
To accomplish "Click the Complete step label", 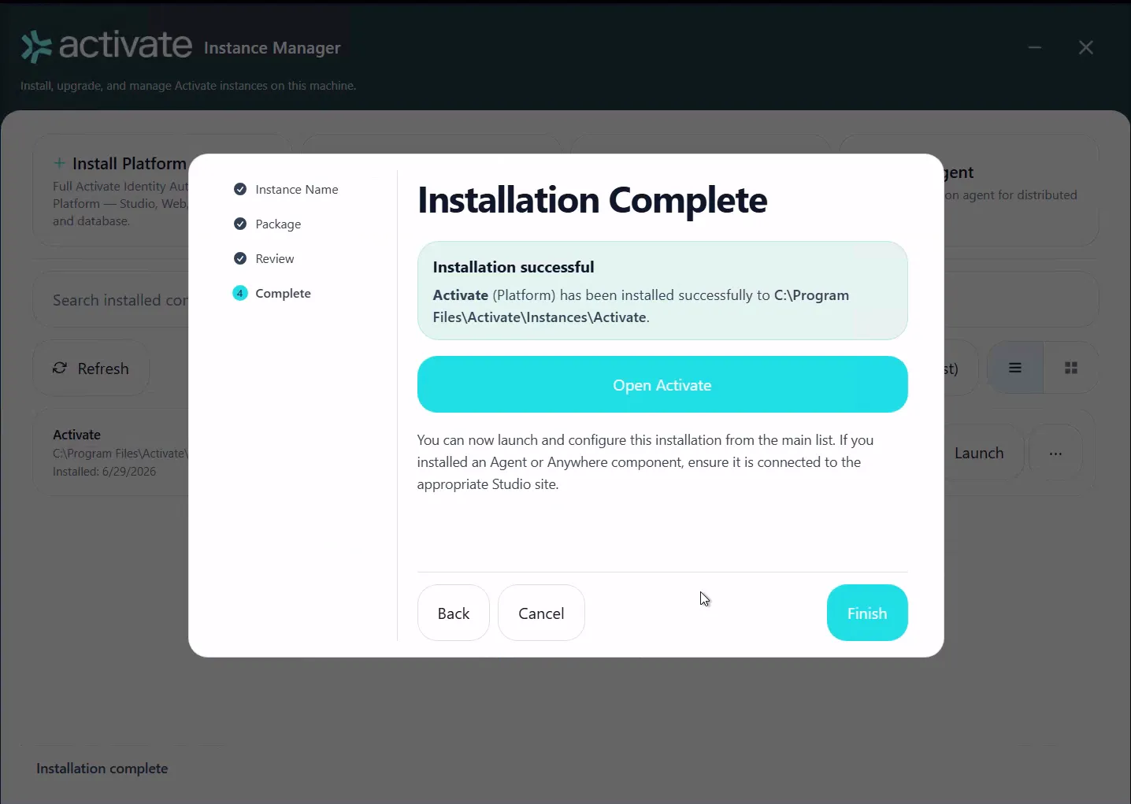I will point(284,293).
